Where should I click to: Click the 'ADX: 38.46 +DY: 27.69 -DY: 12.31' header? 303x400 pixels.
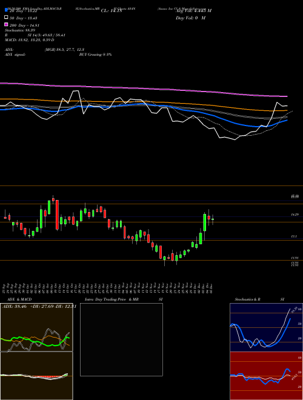tap(39, 307)
